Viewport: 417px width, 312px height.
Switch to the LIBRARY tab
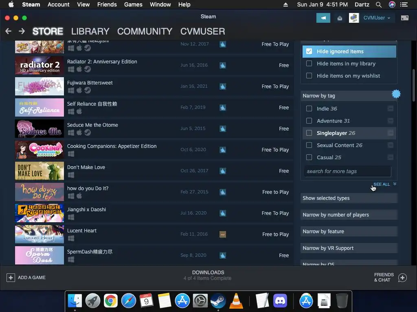point(90,31)
